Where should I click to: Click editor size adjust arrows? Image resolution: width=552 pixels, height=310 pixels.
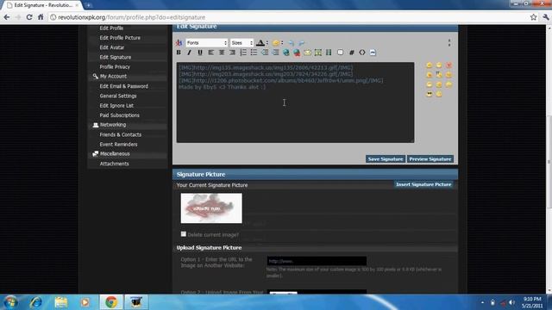449,43
